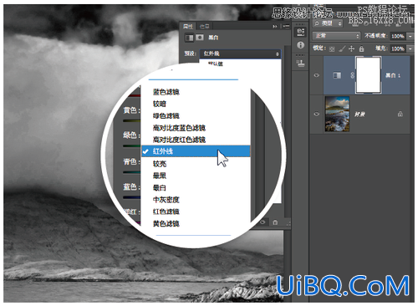The image size is (418, 306).
Task: Choose 高对比度蓝色滤镜 preset
Action: 179,128
